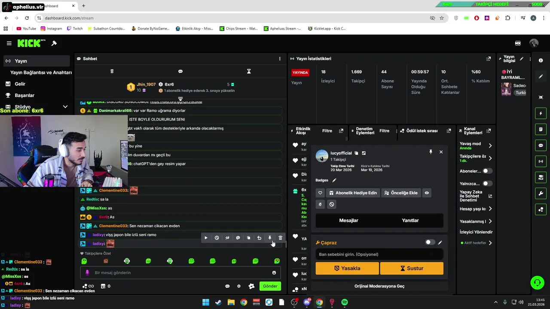550x309 pixels.
Task: Click the clock icon in message actions
Action: (x=217, y=238)
